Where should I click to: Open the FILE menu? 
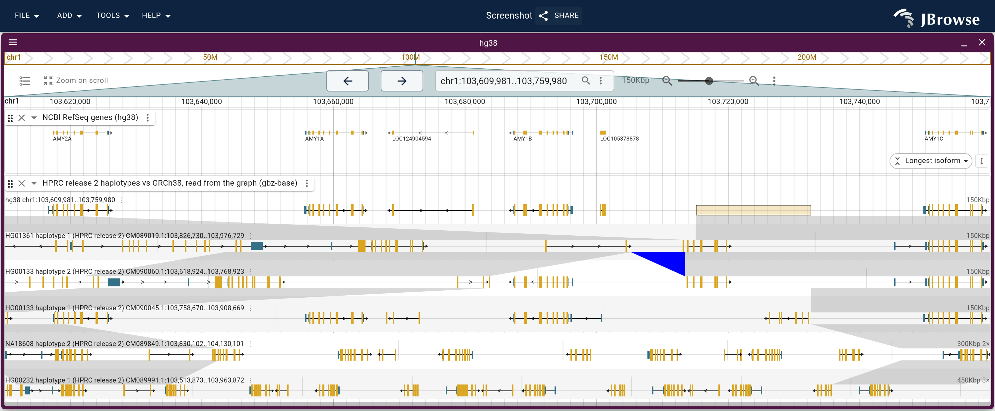(x=27, y=16)
